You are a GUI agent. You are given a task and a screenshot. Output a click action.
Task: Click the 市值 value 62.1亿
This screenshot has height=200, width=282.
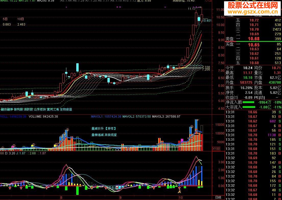pos(275,78)
